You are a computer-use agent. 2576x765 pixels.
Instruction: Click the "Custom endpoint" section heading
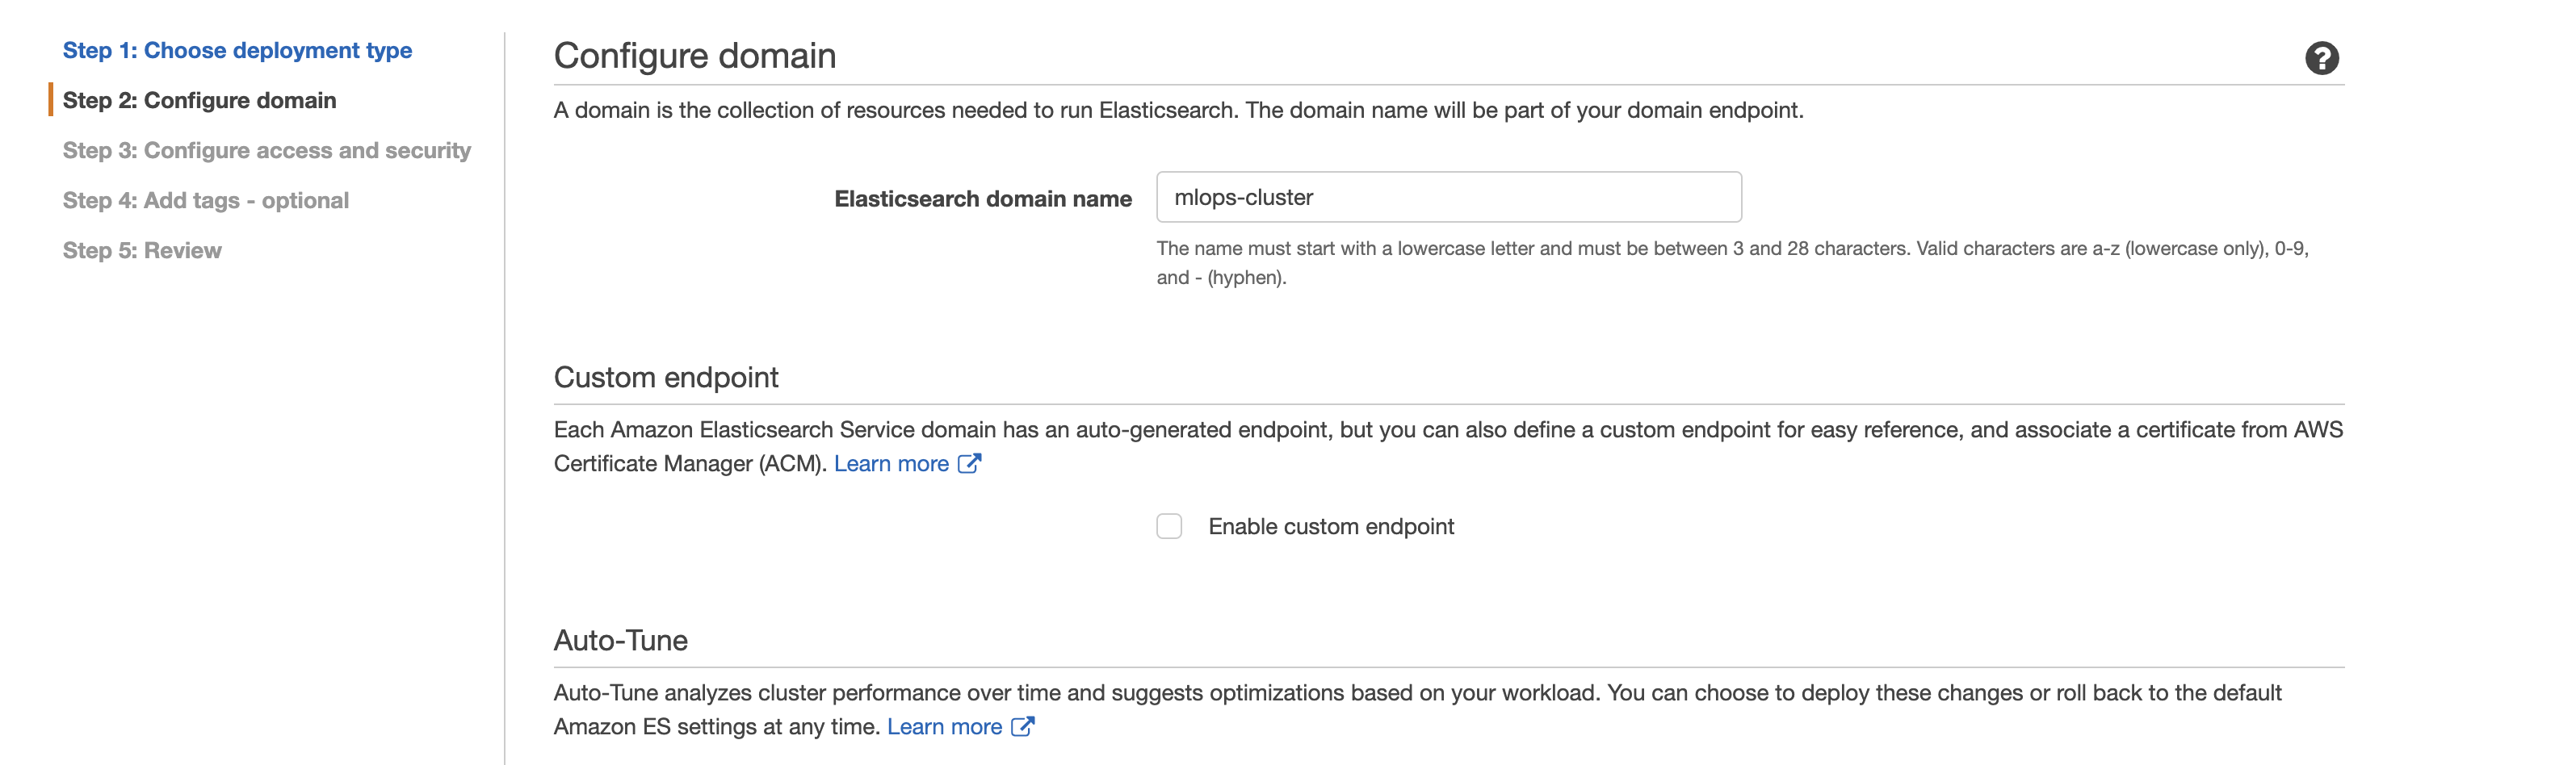[665, 378]
